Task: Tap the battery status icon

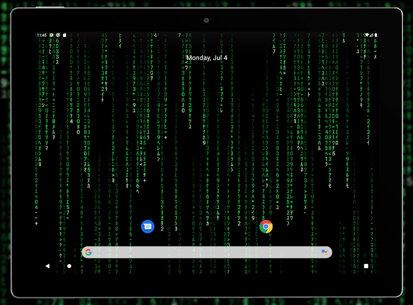Action: click(376, 35)
